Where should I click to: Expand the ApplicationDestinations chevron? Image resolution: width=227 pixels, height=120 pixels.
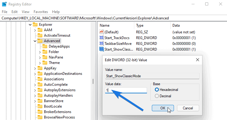click(x=35, y=74)
